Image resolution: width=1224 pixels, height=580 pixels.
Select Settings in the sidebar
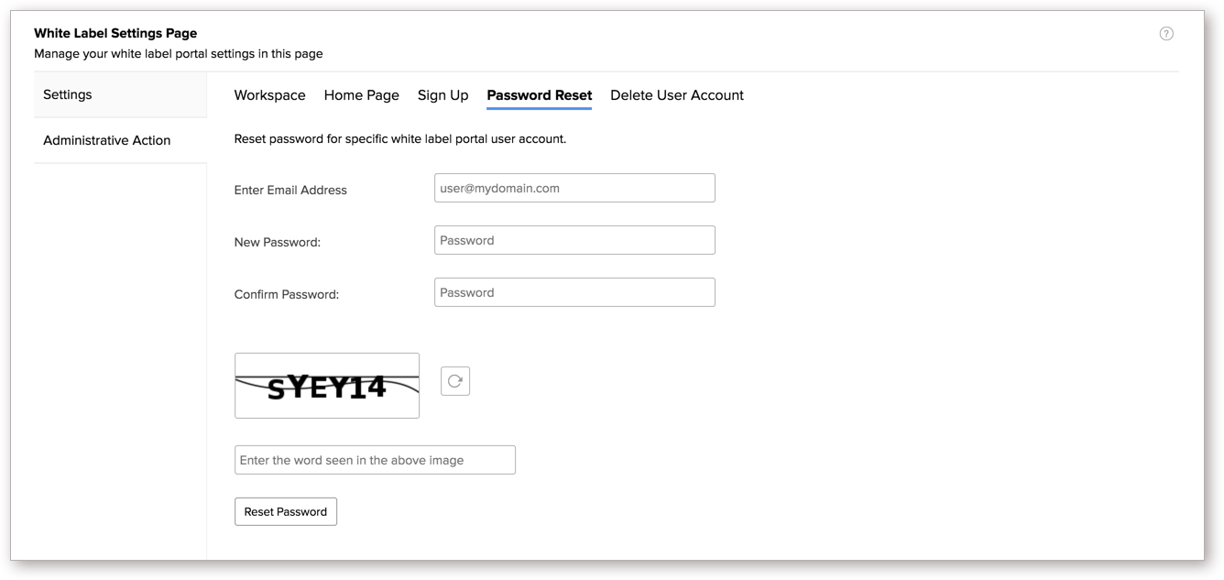pos(67,94)
